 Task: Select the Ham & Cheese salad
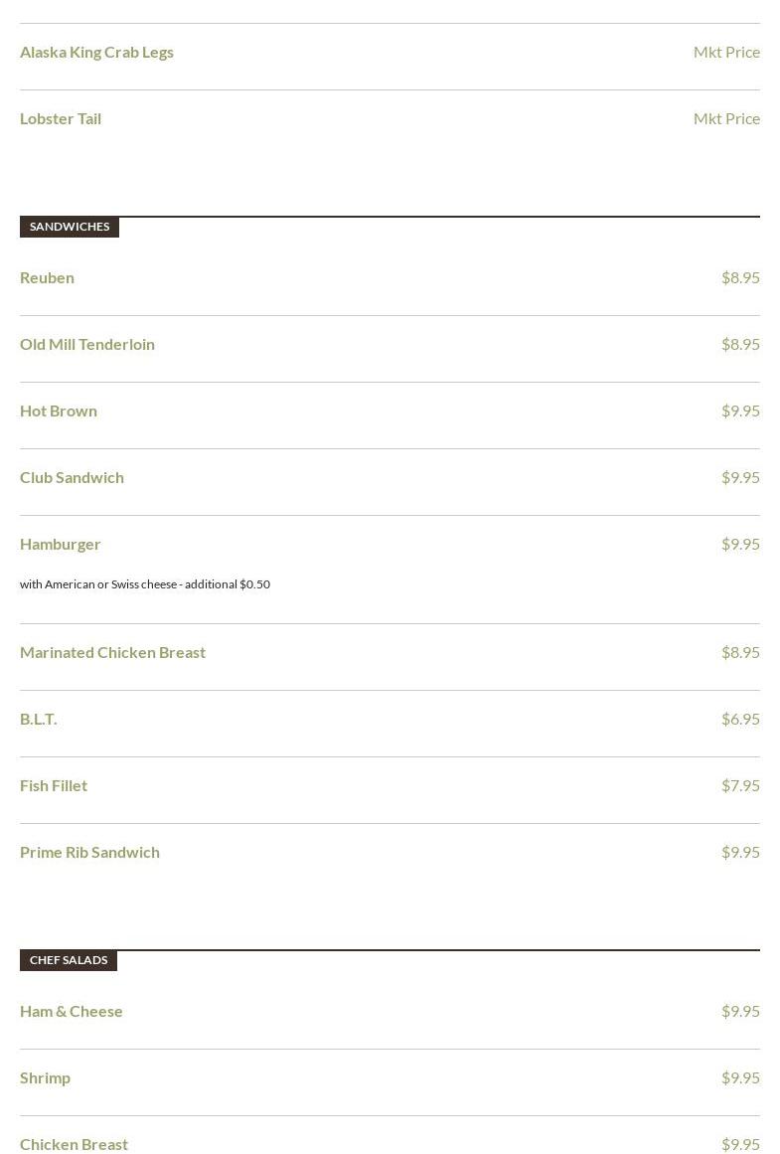click(72, 1011)
